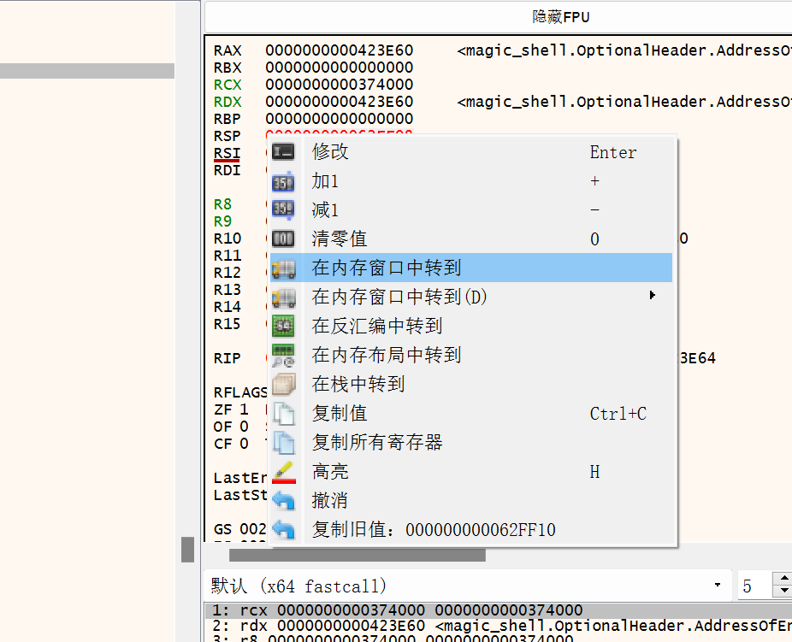Choose 修改 from the context menu
This screenshot has width=792, height=642.
470,152
